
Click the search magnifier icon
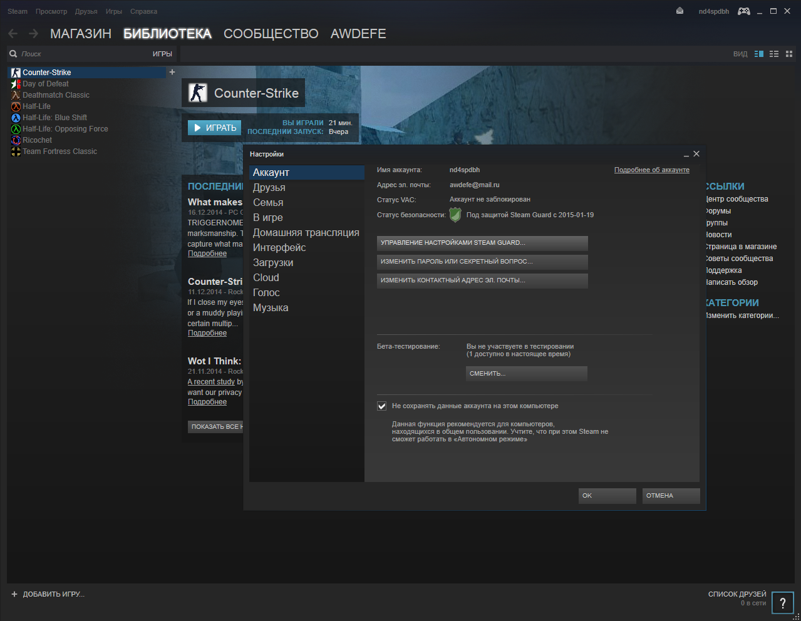13,54
